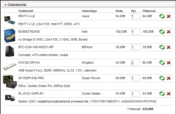176x114 pixels.
Task: Remove the Asus P8H77-V-LE with red X
Action: (x=169, y=16)
